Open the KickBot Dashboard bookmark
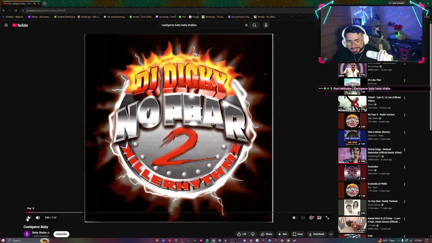Image resolution: width=432 pixels, height=243 pixels. pyautogui.click(x=64, y=17)
